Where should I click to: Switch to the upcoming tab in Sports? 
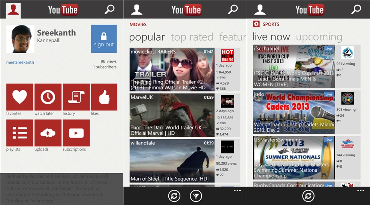pyautogui.click(x=319, y=37)
